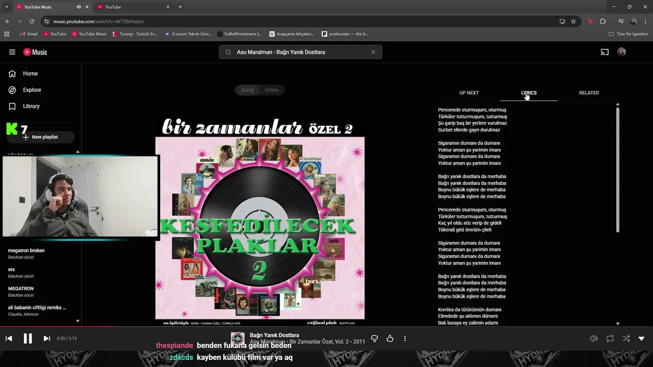Click the song search input field

pyautogui.click(x=300, y=52)
